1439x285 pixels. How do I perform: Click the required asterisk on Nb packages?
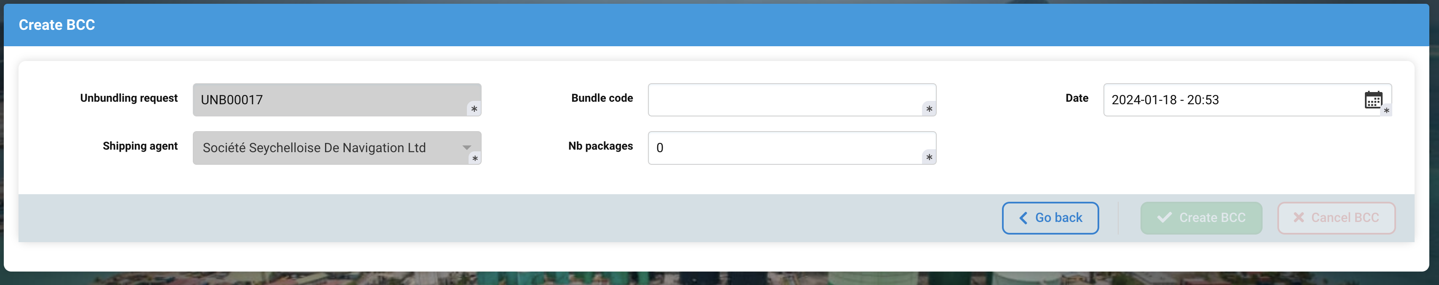coord(928,157)
